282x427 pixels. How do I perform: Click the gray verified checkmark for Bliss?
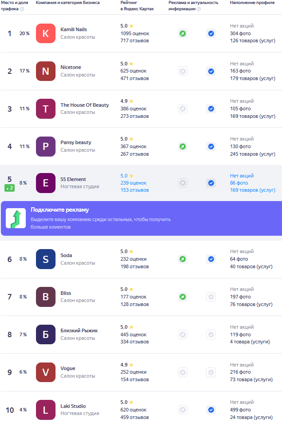[211, 297]
